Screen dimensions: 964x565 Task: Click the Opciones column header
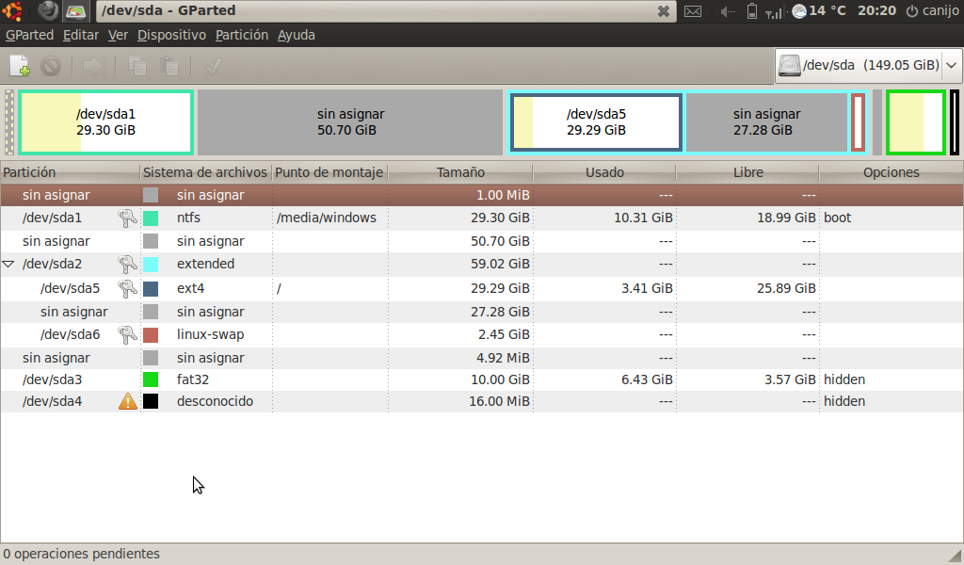891,172
